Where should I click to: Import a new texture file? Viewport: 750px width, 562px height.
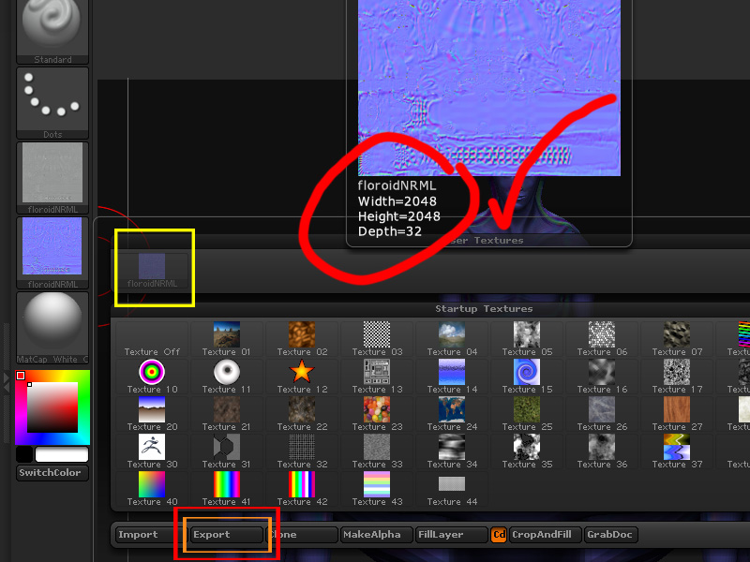coord(142,535)
